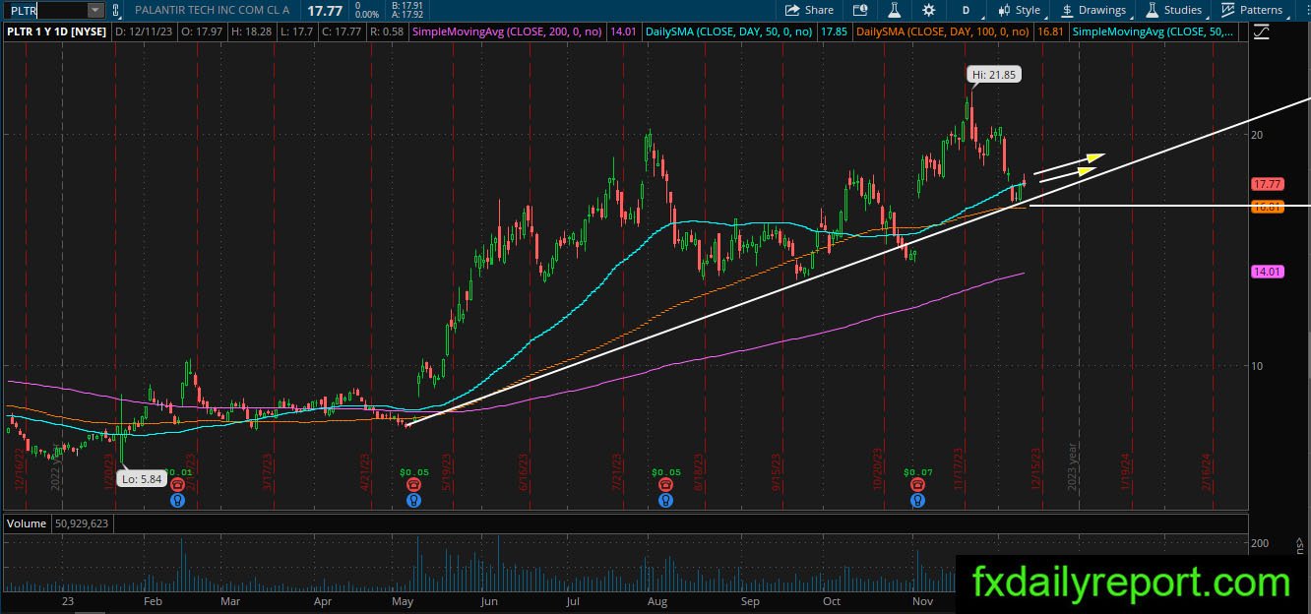Select DailySMA (CLOSE, DAY, 100) study label
Viewport: 1311px width, 614px height.
pos(943,32)
